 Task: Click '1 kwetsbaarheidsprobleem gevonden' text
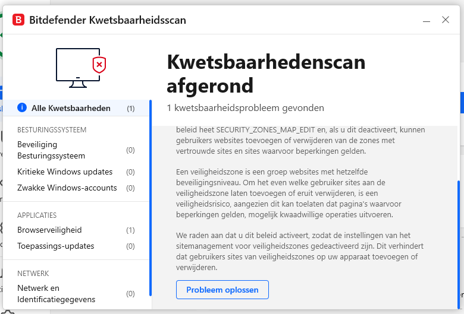click(245, 108)
